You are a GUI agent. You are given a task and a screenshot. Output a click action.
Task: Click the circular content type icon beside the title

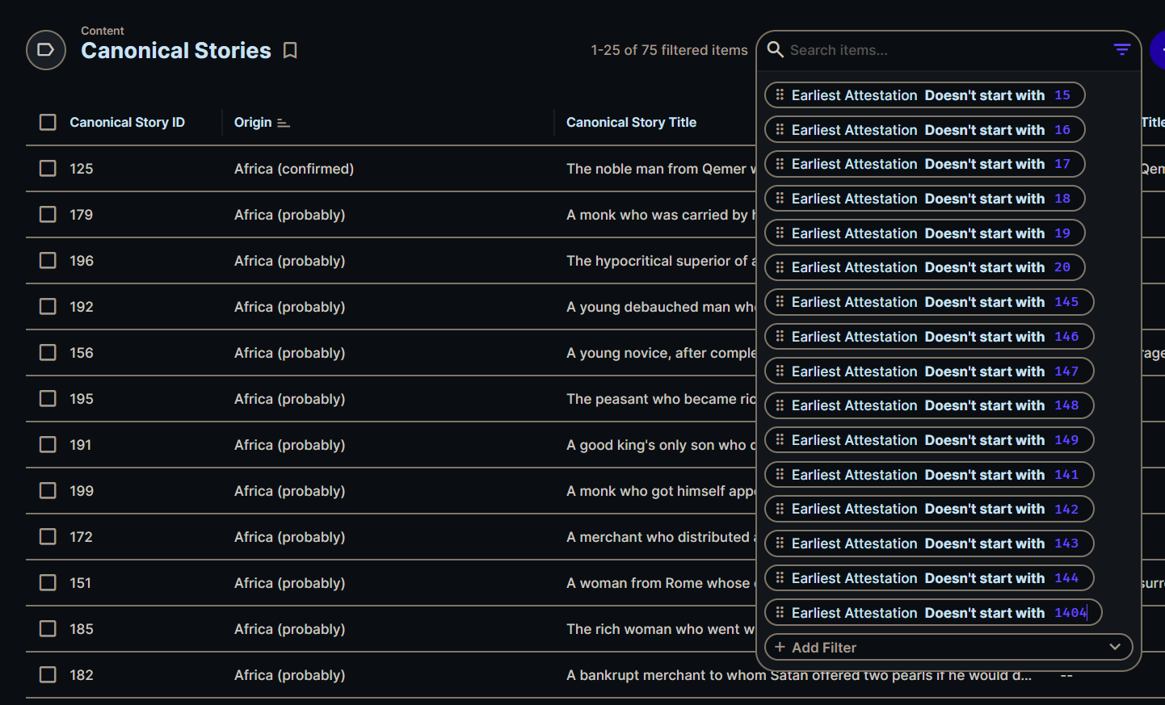45,50
